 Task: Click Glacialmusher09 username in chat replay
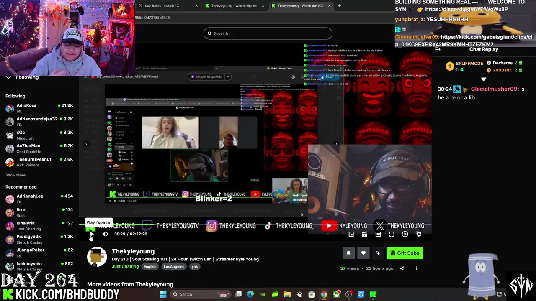pos(494,89)
